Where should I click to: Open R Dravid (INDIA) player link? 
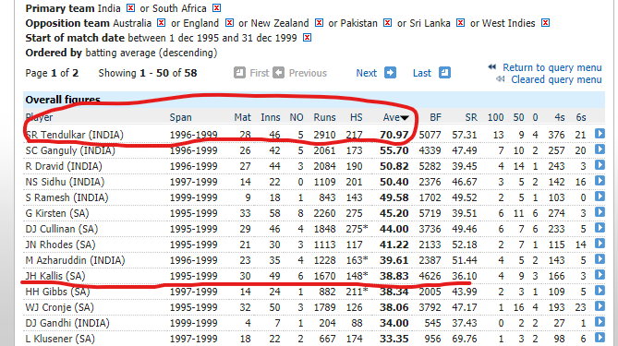[x=64, y=166]
